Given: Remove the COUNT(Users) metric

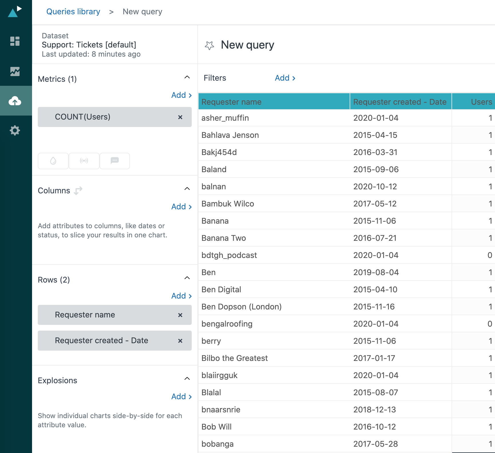Looking at the screenshot, I should click(x=180, y=117).
